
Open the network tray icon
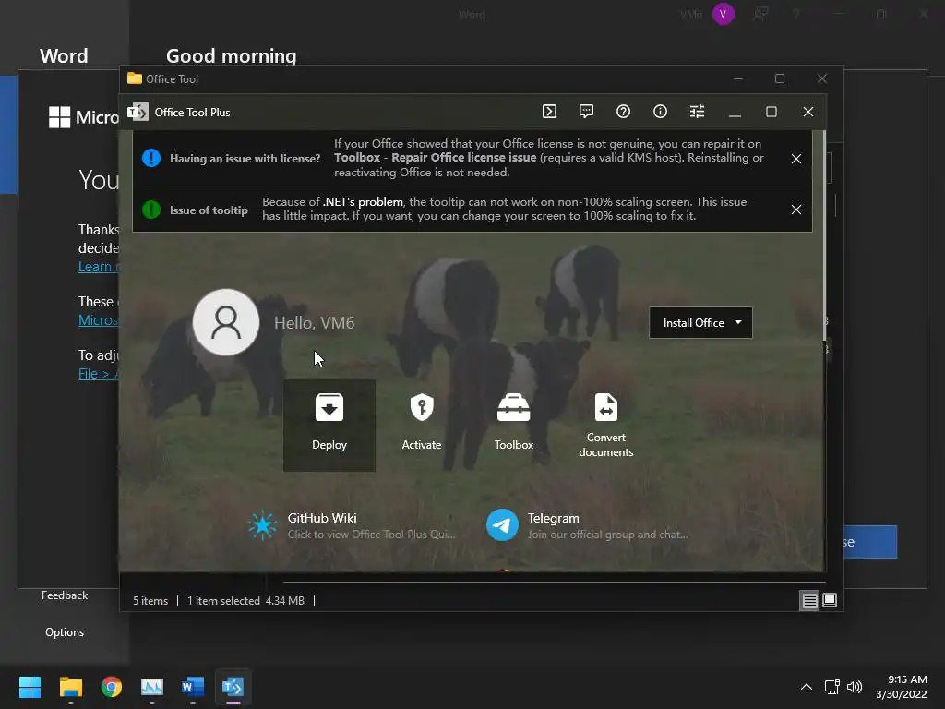832,687
